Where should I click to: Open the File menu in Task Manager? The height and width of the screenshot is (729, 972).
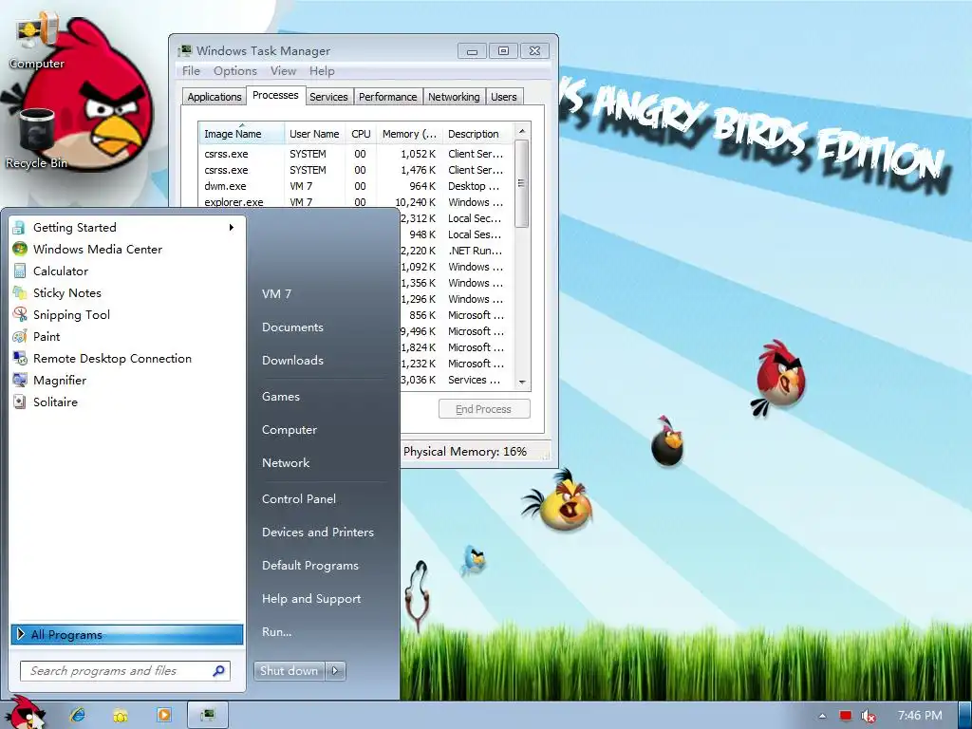(191, 71)
